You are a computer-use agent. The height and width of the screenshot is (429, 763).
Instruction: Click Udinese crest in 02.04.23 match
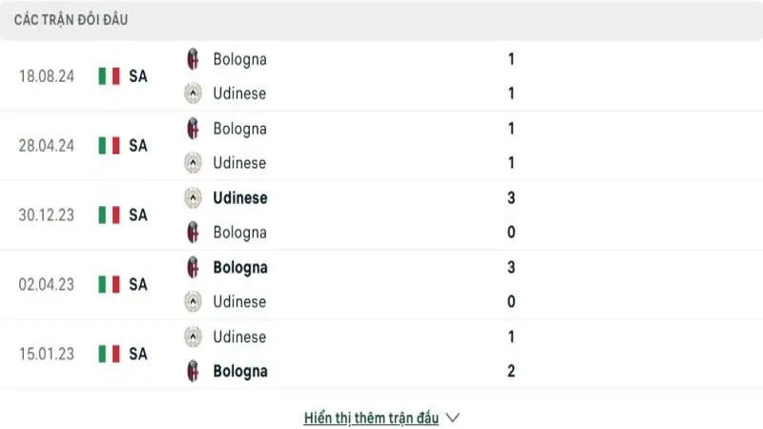click(x=193, y=302)
